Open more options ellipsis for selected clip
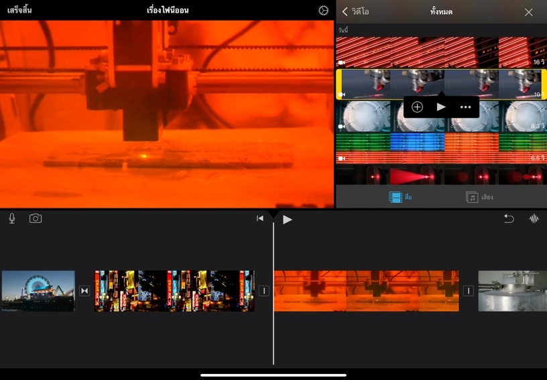This screenshot has height=380, width=547. pyautogui.click(x=465, y=107)
